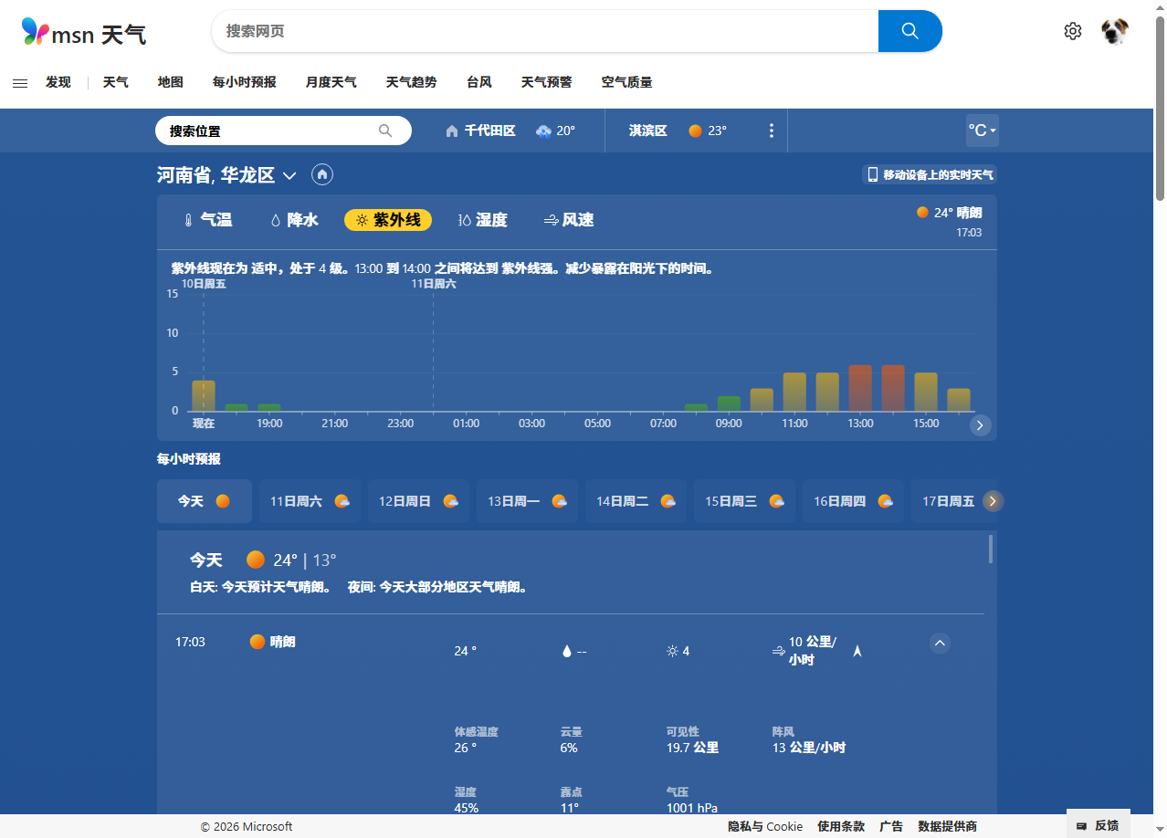The height and width of the screenshot is (838, 1167).
Task: Click the magnifier in the location search box
Action: (385, 131)
